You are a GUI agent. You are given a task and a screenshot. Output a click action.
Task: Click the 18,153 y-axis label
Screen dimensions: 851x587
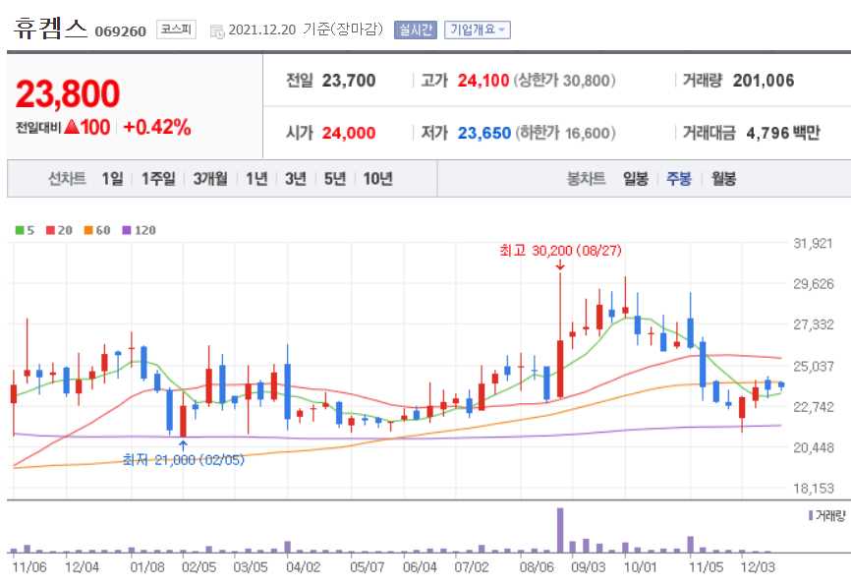(x=813, y=488)
